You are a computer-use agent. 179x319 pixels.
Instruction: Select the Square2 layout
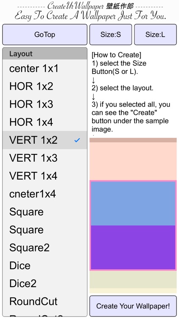[x=45, y=248]
